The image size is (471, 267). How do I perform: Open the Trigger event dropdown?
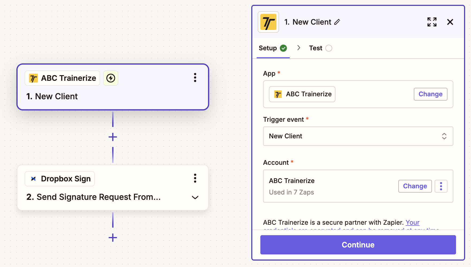point(358,136)
